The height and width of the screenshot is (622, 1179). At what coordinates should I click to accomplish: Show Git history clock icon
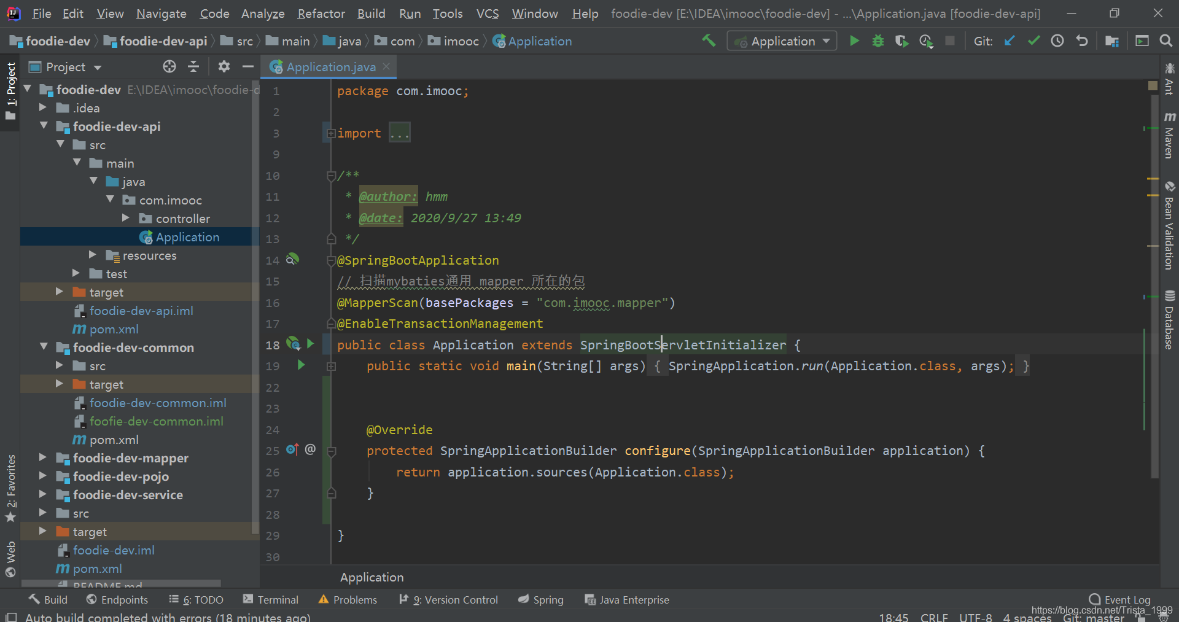coord(1057,41)
